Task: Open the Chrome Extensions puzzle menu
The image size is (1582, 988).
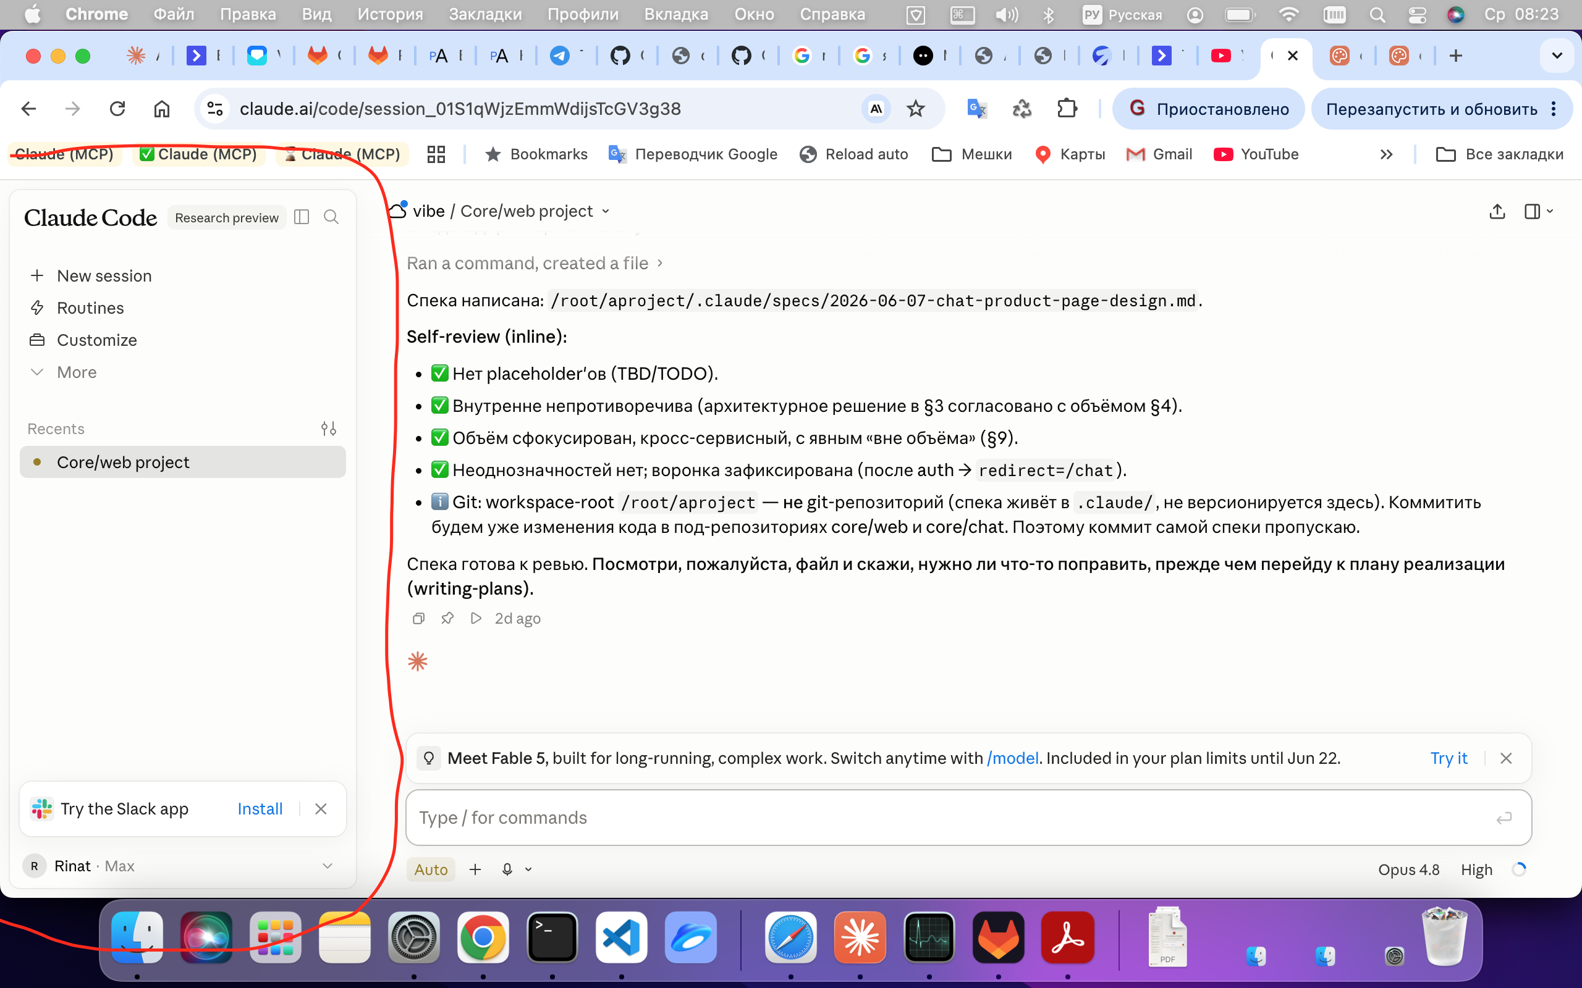Action: pos(1067,109)
